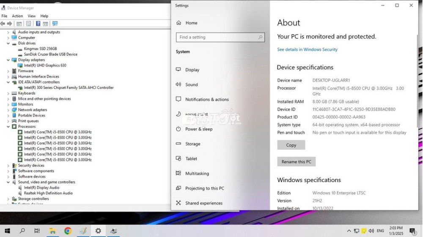Screen dimensions: 423x237
Task: Open the notification center icon in taskbar
Action: coord(412,231)
